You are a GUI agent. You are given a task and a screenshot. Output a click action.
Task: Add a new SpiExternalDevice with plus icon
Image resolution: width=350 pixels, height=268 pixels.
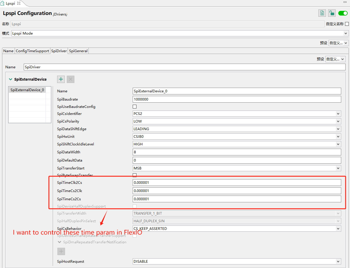(x=61, y=79)
